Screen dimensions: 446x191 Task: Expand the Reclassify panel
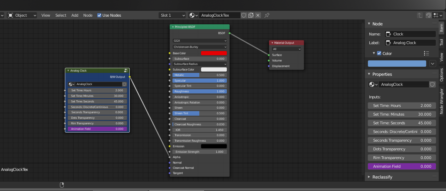(x=369, y=177)
